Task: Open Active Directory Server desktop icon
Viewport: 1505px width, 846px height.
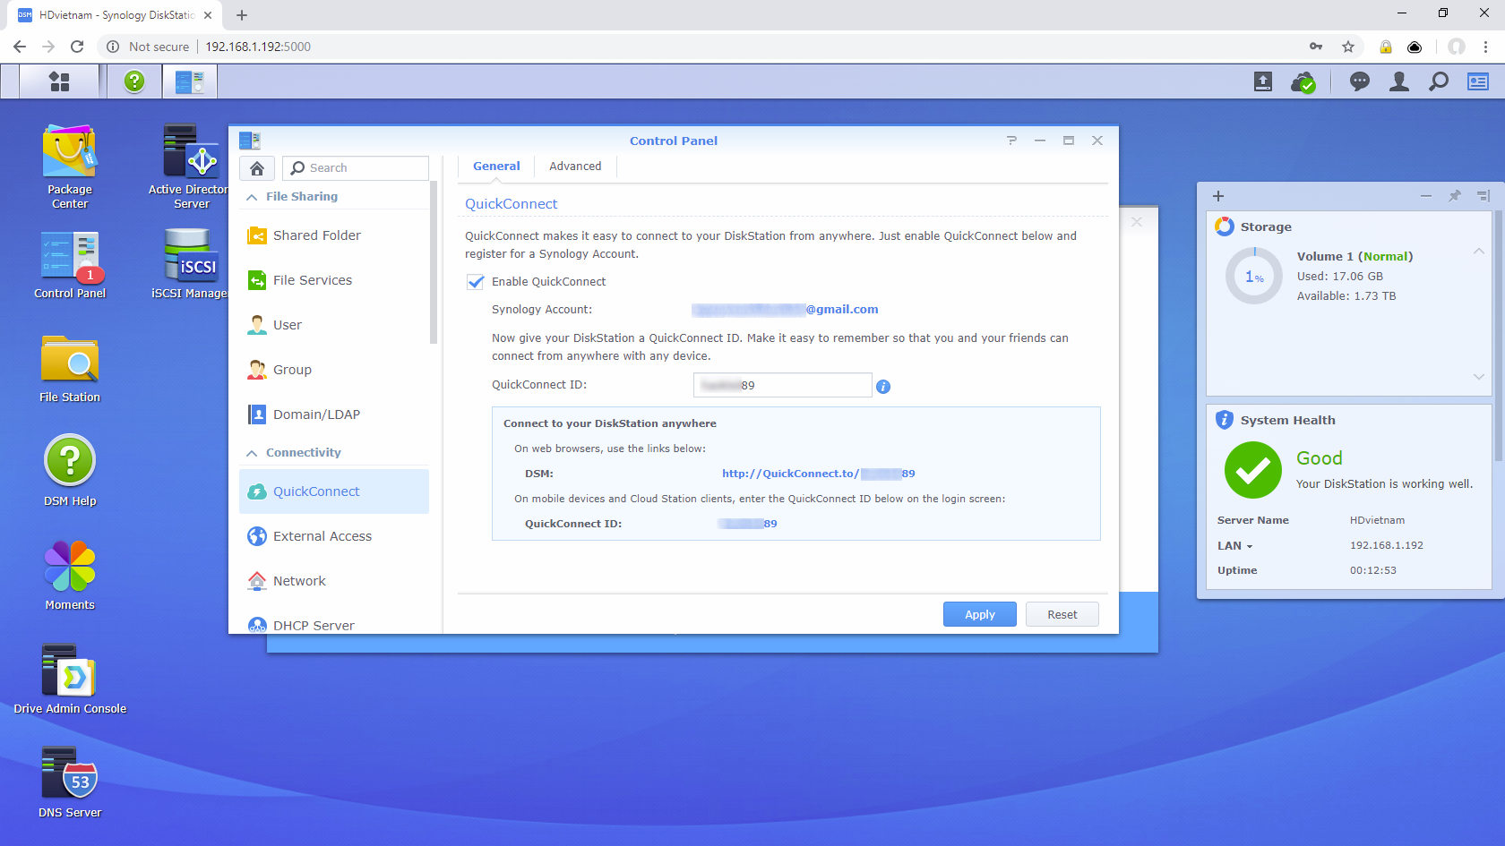Action: coord(191,167)
